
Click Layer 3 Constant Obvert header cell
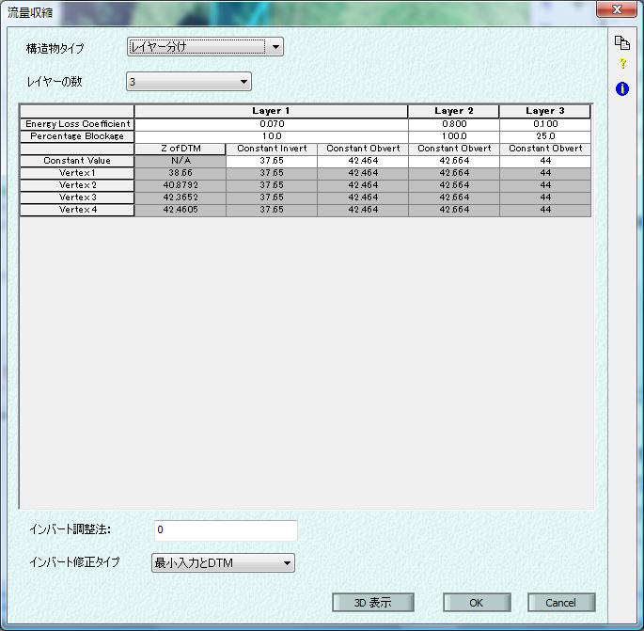click(545, 149)
